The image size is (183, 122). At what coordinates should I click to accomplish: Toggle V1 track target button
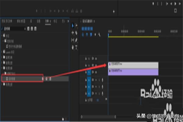89,72
